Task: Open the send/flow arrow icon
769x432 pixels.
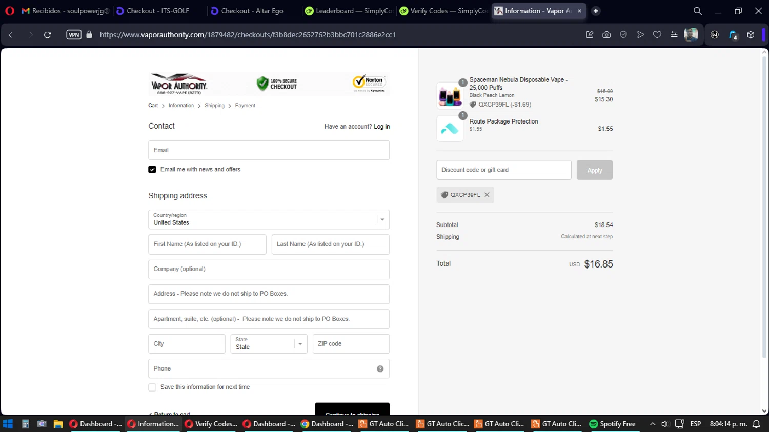Action: pyautogui.click(x=640, y=35)
